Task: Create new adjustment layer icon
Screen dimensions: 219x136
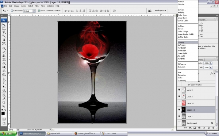Action: 199,128
